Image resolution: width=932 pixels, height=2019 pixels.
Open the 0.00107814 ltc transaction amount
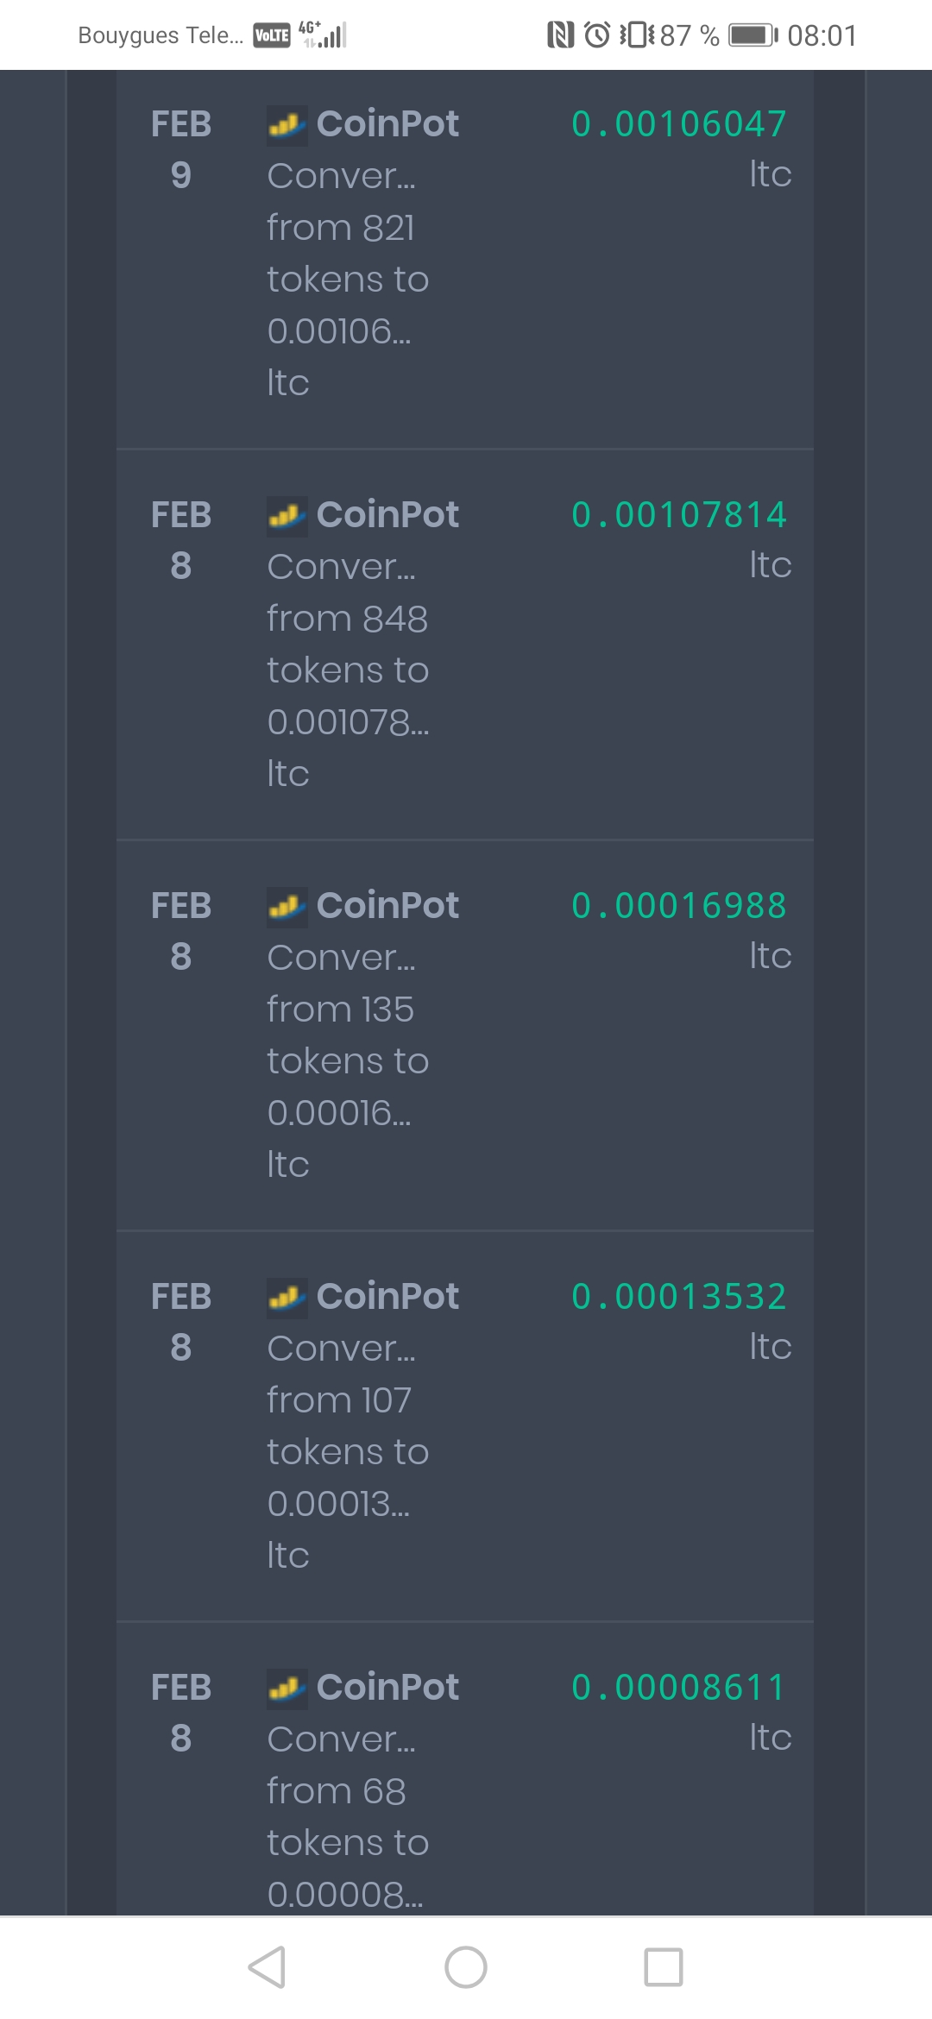click(x=681, y=538)
